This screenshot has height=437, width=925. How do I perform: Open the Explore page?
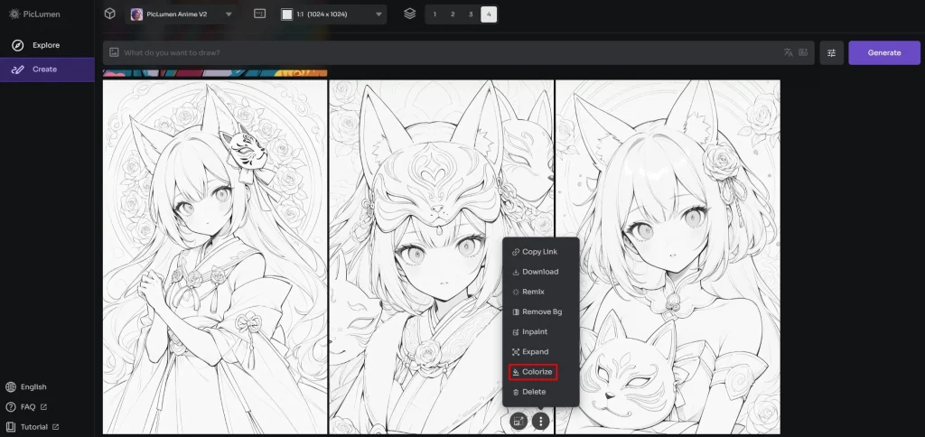(x=47, y=45)
